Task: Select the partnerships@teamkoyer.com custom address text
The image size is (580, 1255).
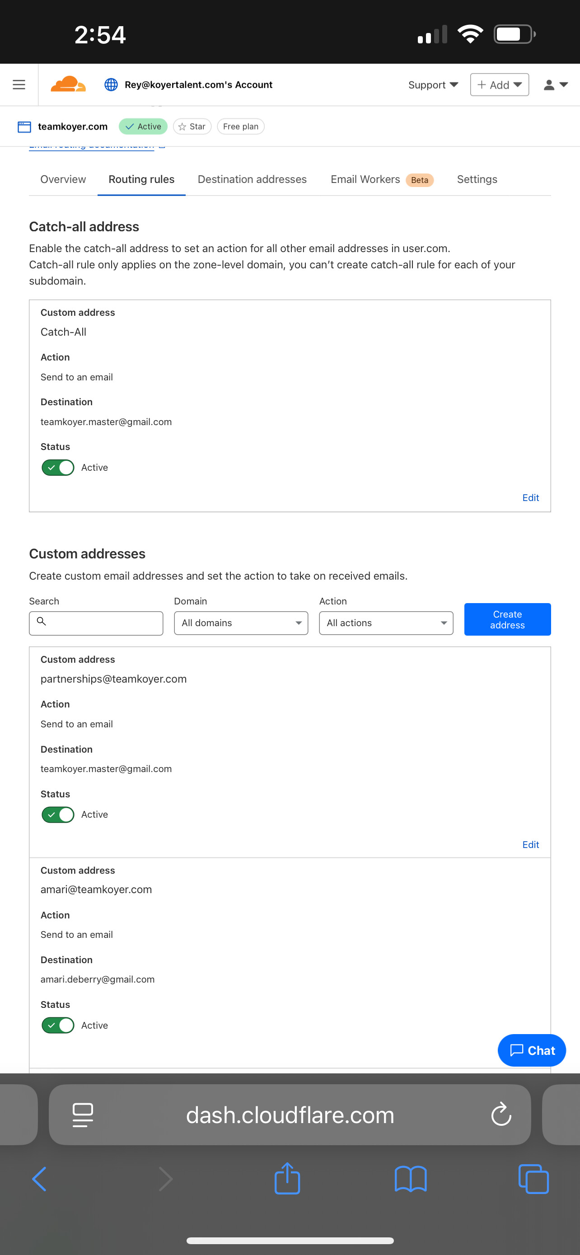Action: coord(113,679)
